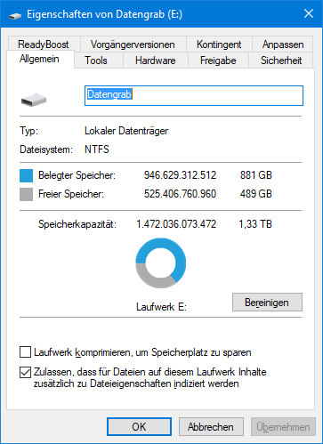
Task: Close the Eigenschaften dialog with X
Action: [x=309, y=13]
